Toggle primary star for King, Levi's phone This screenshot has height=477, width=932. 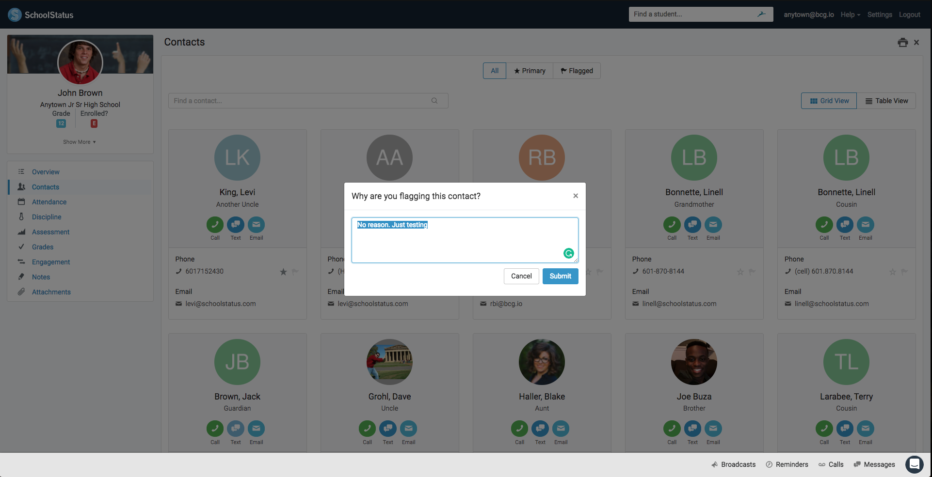(283, 272)
